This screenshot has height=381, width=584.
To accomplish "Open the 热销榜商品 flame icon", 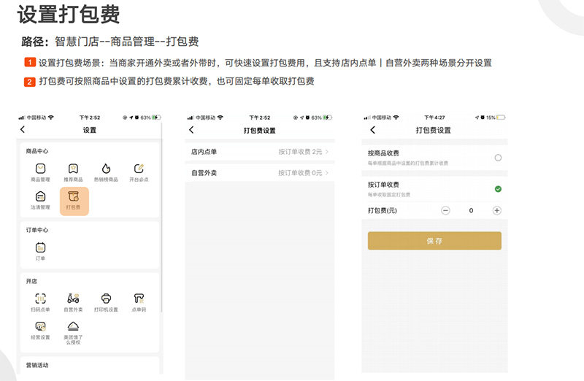I will [x=106, y=169].
